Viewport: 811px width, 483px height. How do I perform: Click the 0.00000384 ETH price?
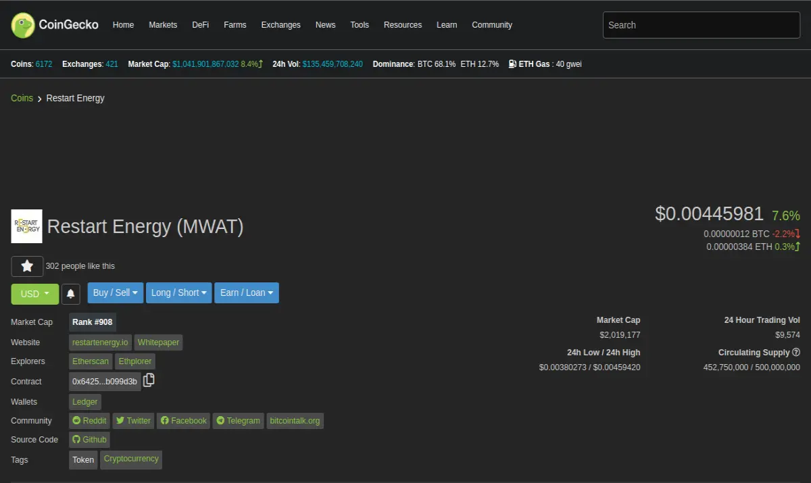click(739, 247)
